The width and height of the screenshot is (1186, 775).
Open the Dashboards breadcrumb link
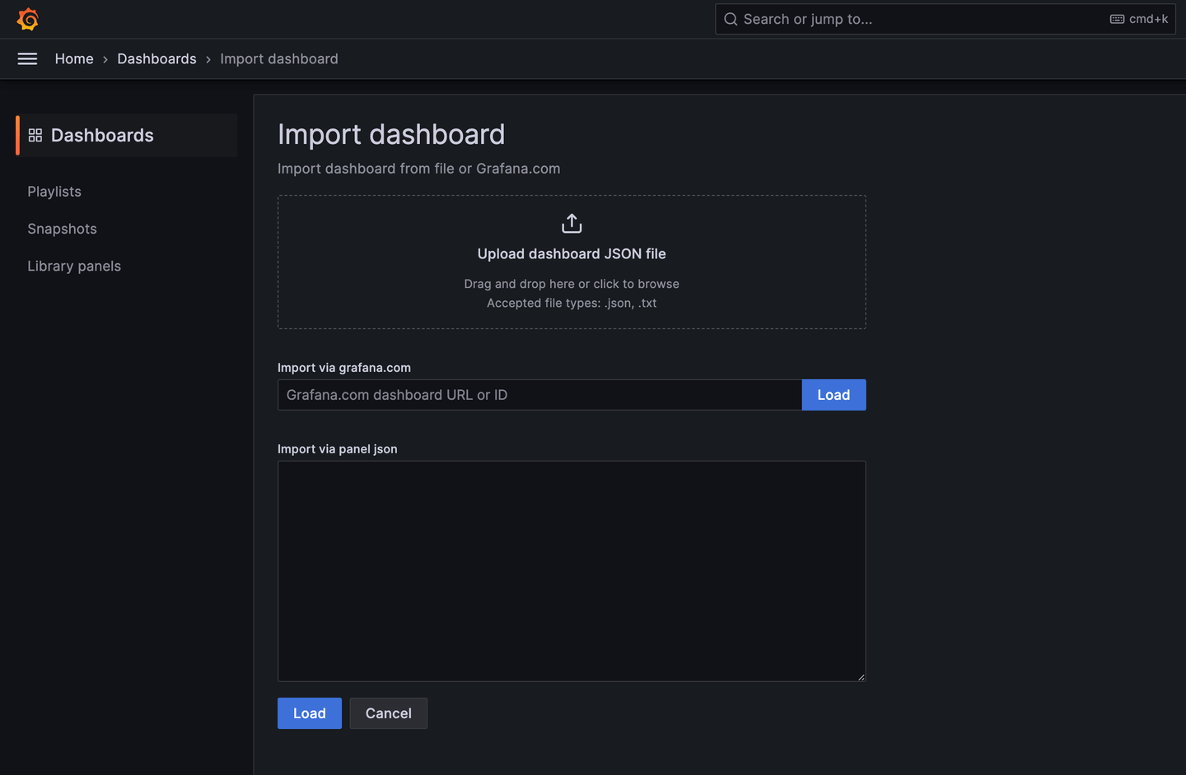[x=156, y=58]
